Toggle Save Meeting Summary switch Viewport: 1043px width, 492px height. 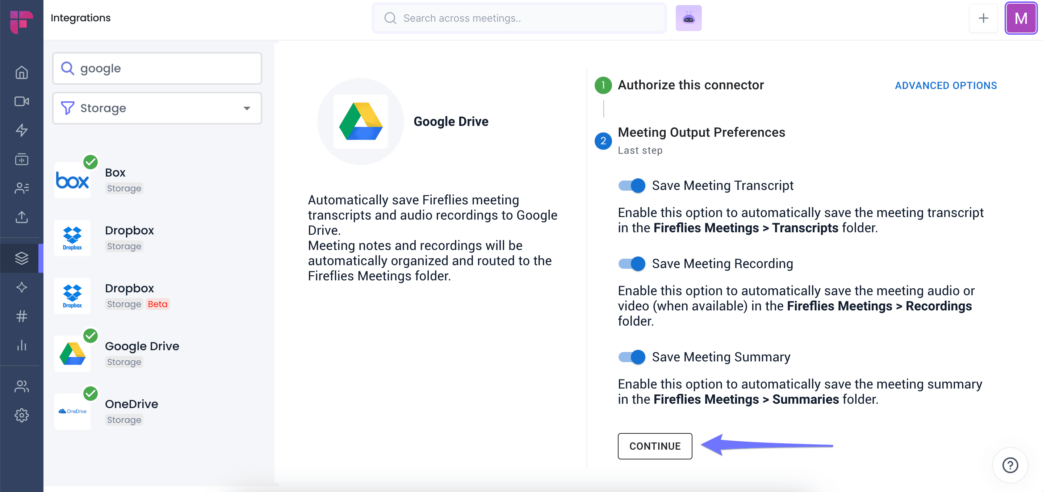[x=632, y=357]
